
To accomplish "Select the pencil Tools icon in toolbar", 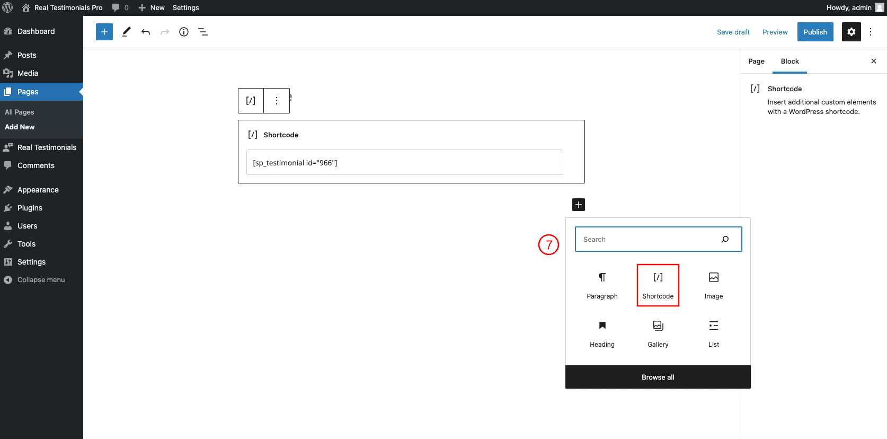I will [126, 32].
